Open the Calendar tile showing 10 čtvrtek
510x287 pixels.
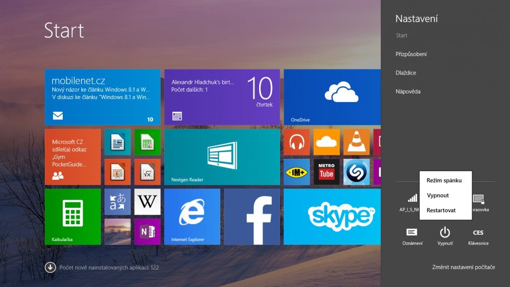(222, 97)
